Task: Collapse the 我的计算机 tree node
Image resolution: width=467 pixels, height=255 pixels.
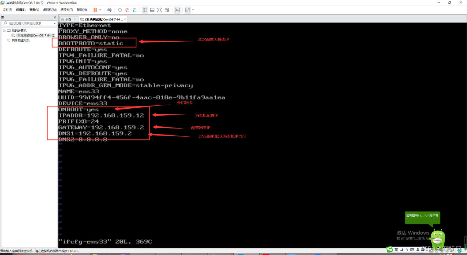Action: 4,31
